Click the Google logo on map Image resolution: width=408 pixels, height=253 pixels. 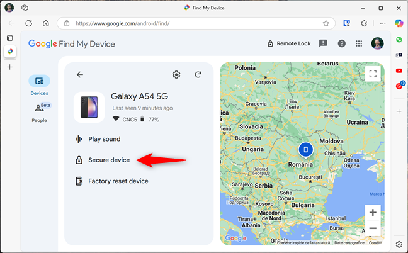[x=235, y=238]
